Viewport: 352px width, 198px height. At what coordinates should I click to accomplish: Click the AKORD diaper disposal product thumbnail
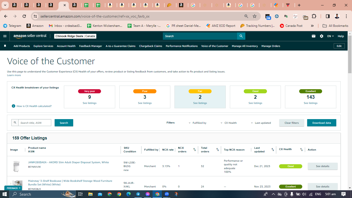[x=16, y=166]
